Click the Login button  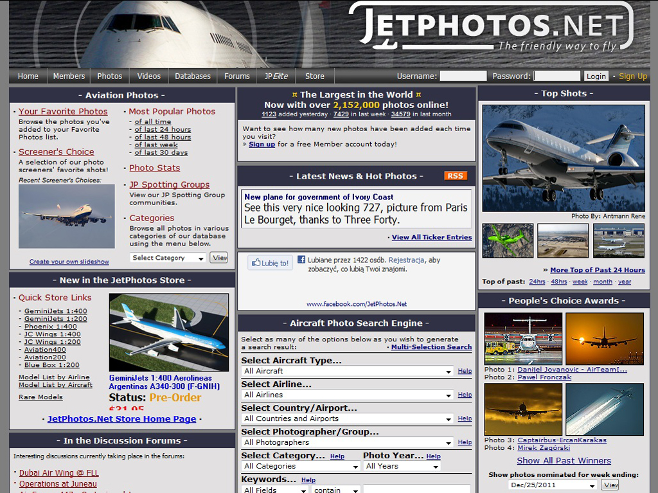(596, 76)
